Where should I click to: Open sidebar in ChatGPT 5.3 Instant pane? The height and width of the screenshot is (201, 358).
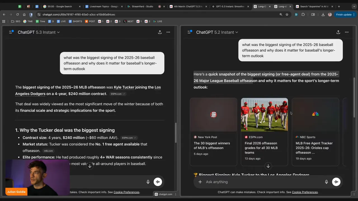pyautogui.click(x=11, y=32)
